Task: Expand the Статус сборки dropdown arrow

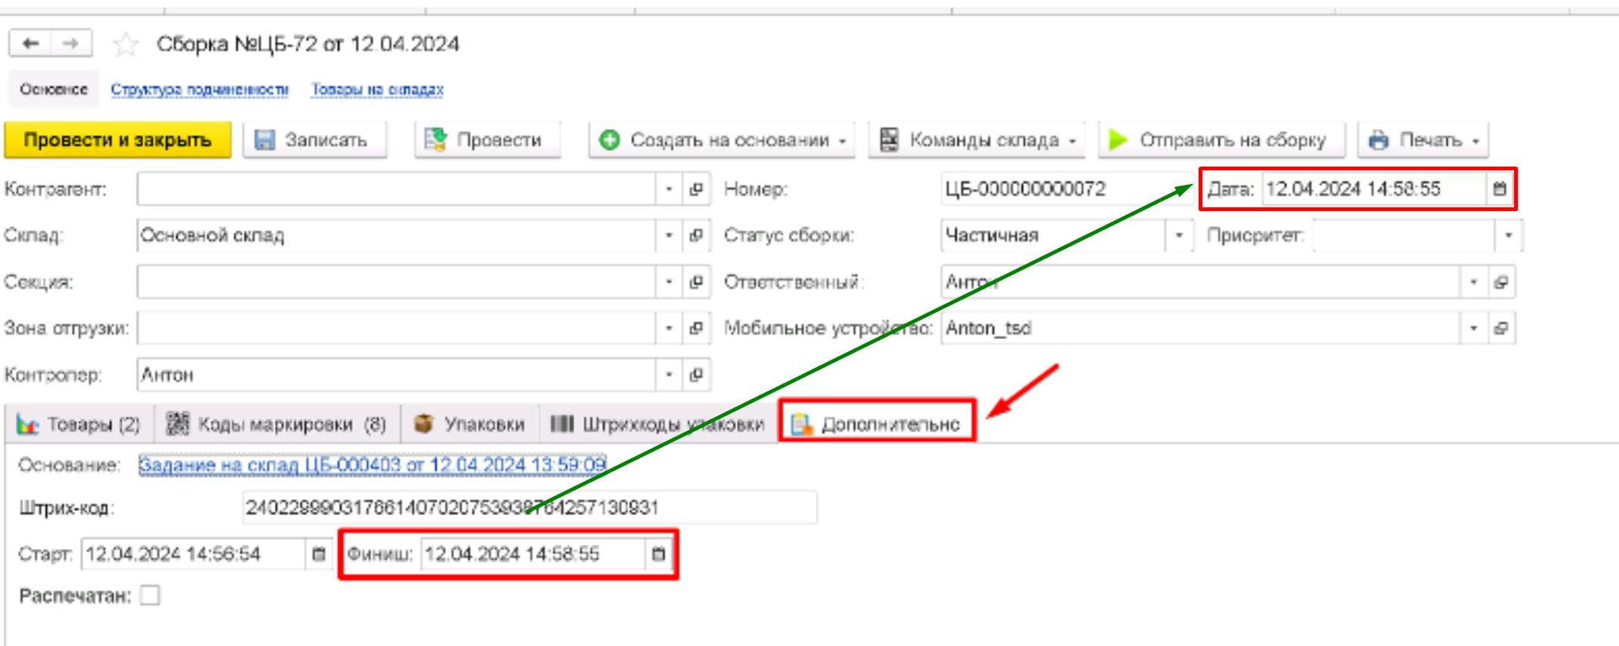Action: point(1178,235)
